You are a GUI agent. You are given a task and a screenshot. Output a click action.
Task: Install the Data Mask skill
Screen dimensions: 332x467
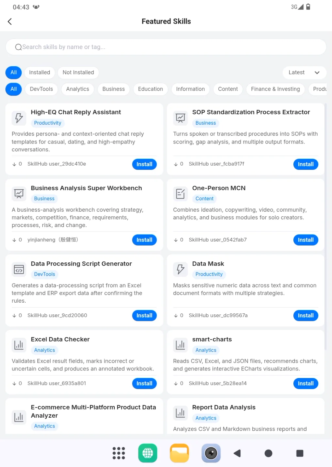coord(306,316)
